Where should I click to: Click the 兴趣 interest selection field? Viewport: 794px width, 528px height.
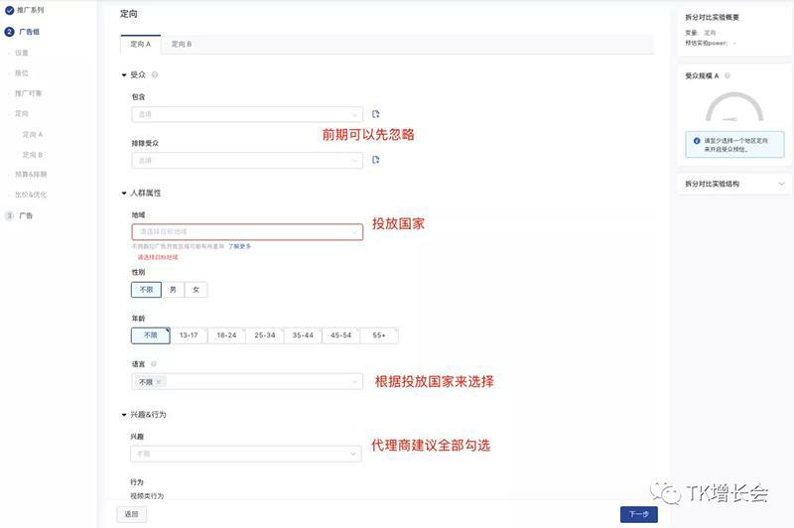pyautogui.click(x=246, y=454)
